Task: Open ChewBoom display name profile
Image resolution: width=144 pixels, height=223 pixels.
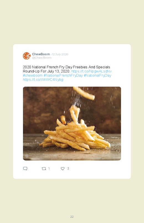Action: coord(41,54)
